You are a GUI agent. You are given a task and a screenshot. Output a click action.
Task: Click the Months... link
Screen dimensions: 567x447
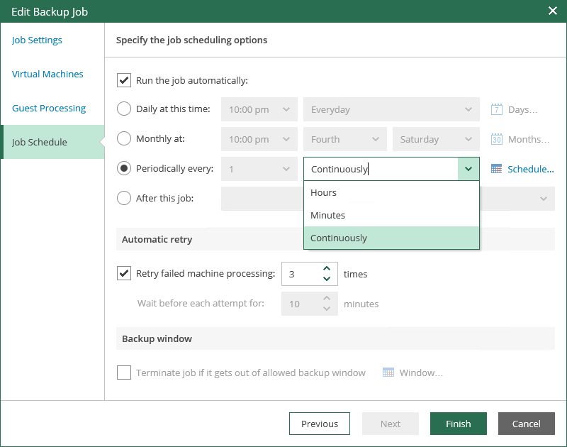pos(529,139)
